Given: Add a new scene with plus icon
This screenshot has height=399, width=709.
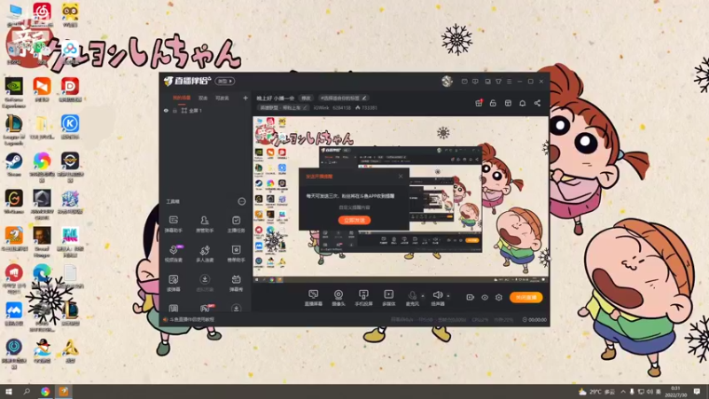Looking at the screenshot, I should (x=245, y=98).
